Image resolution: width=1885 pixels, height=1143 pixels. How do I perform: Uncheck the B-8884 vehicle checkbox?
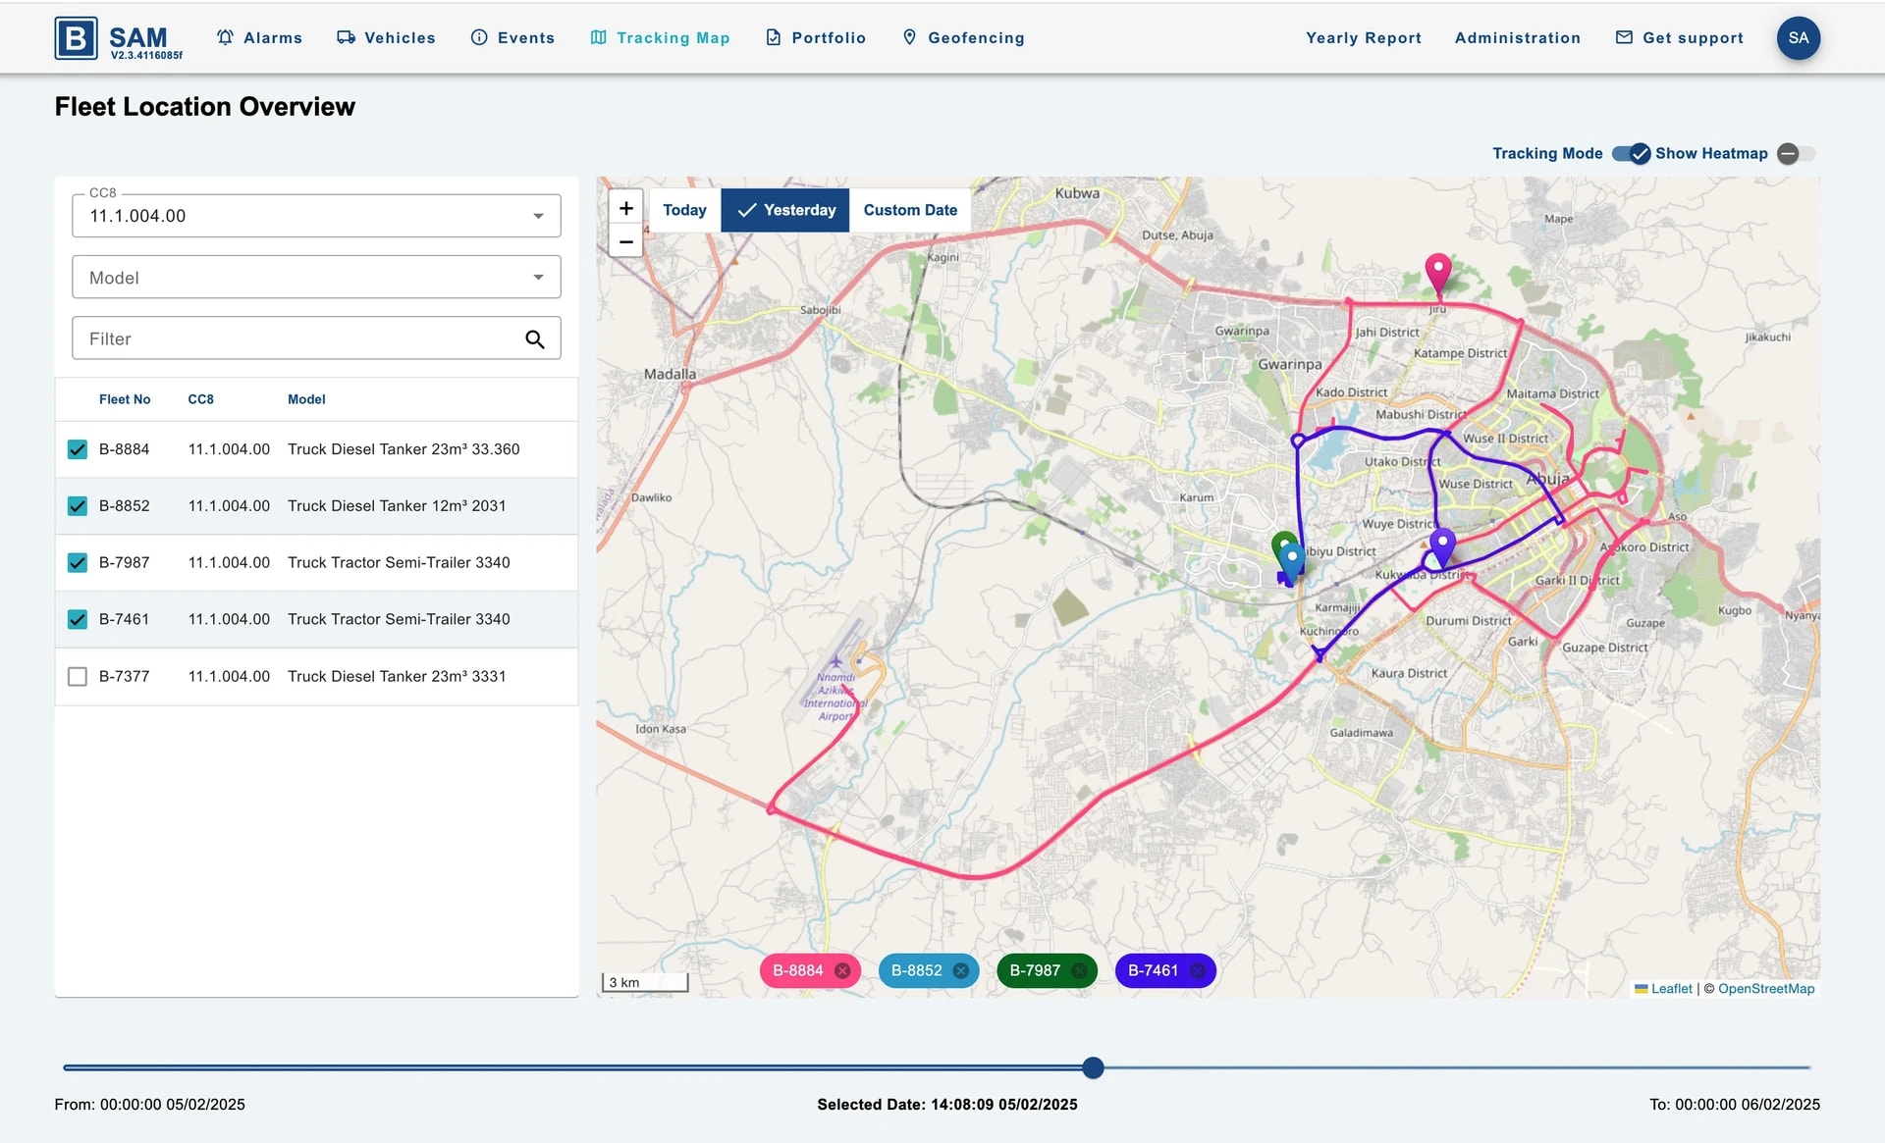tap(78, 449)
